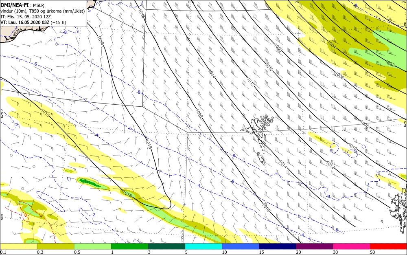Image resolution: width=407 pixels, height=255 pixels.
Task: Select the olive 0.3 legend color block
Action: (55, 246)
